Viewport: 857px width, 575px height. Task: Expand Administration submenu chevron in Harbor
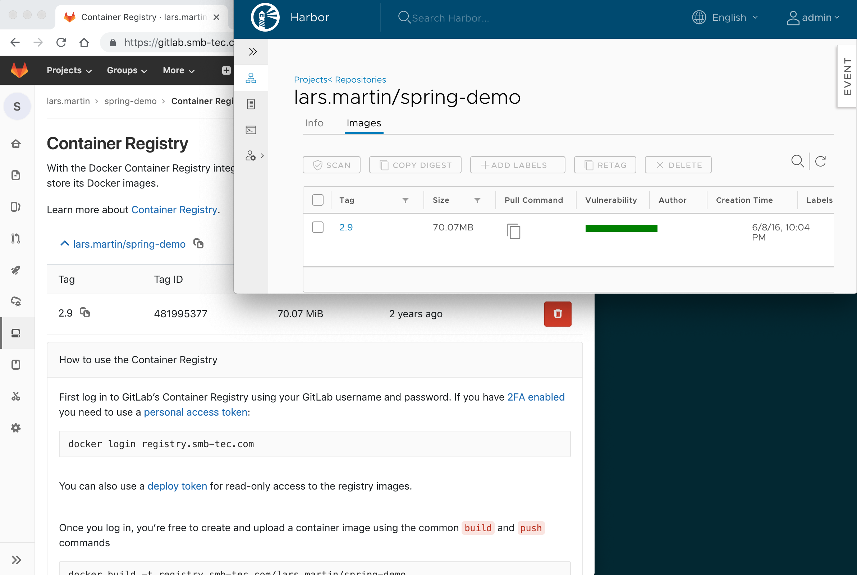(262, 156)
